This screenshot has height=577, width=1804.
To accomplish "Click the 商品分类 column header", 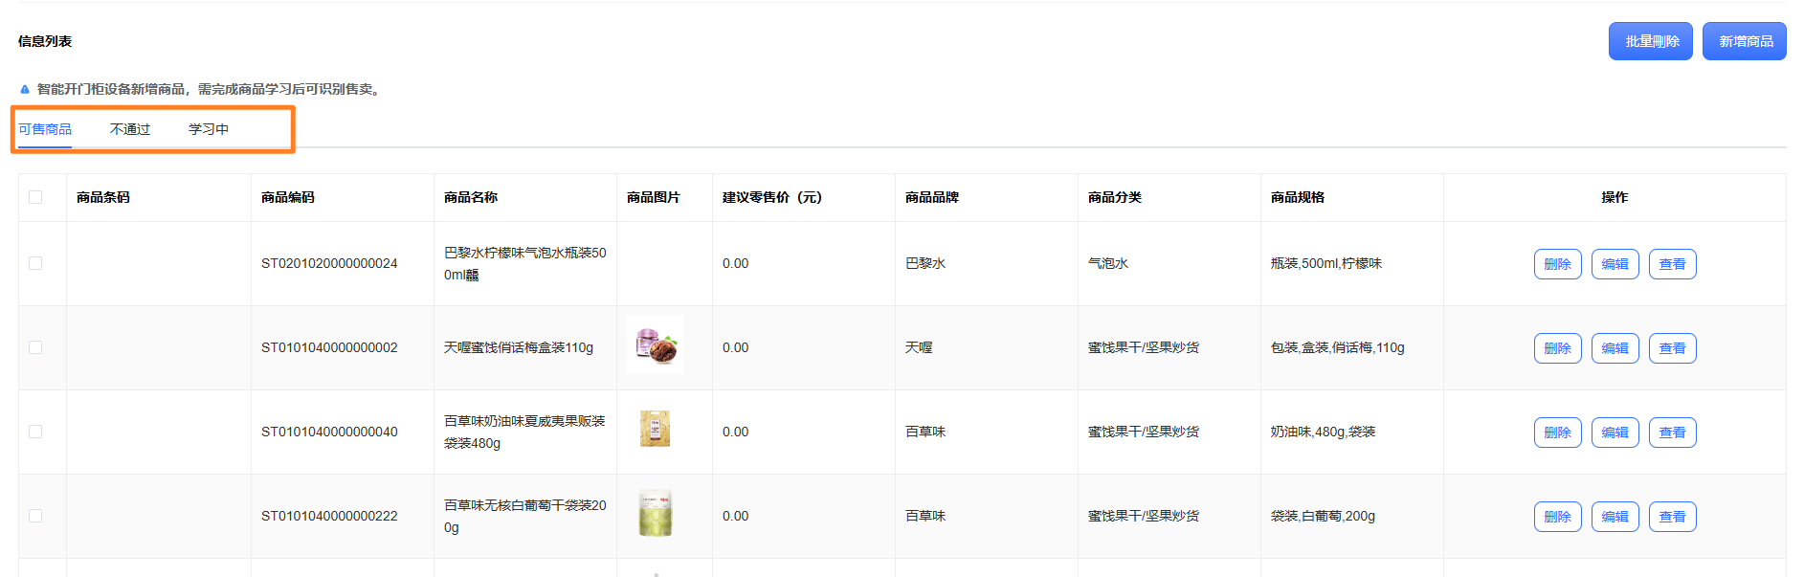I will (1115, 197).
